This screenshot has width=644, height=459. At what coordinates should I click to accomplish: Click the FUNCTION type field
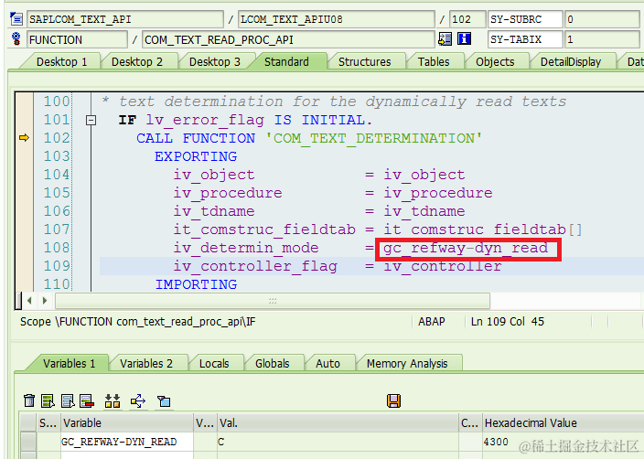click(x=77, y=39)
